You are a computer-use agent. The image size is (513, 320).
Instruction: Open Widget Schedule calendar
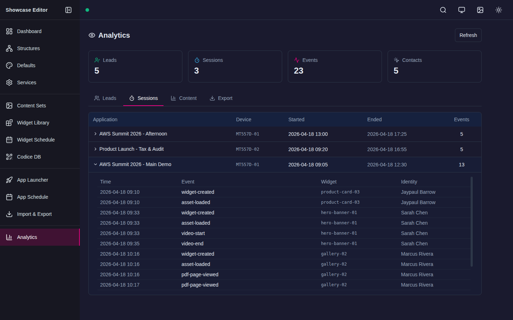tap(40, 140)
